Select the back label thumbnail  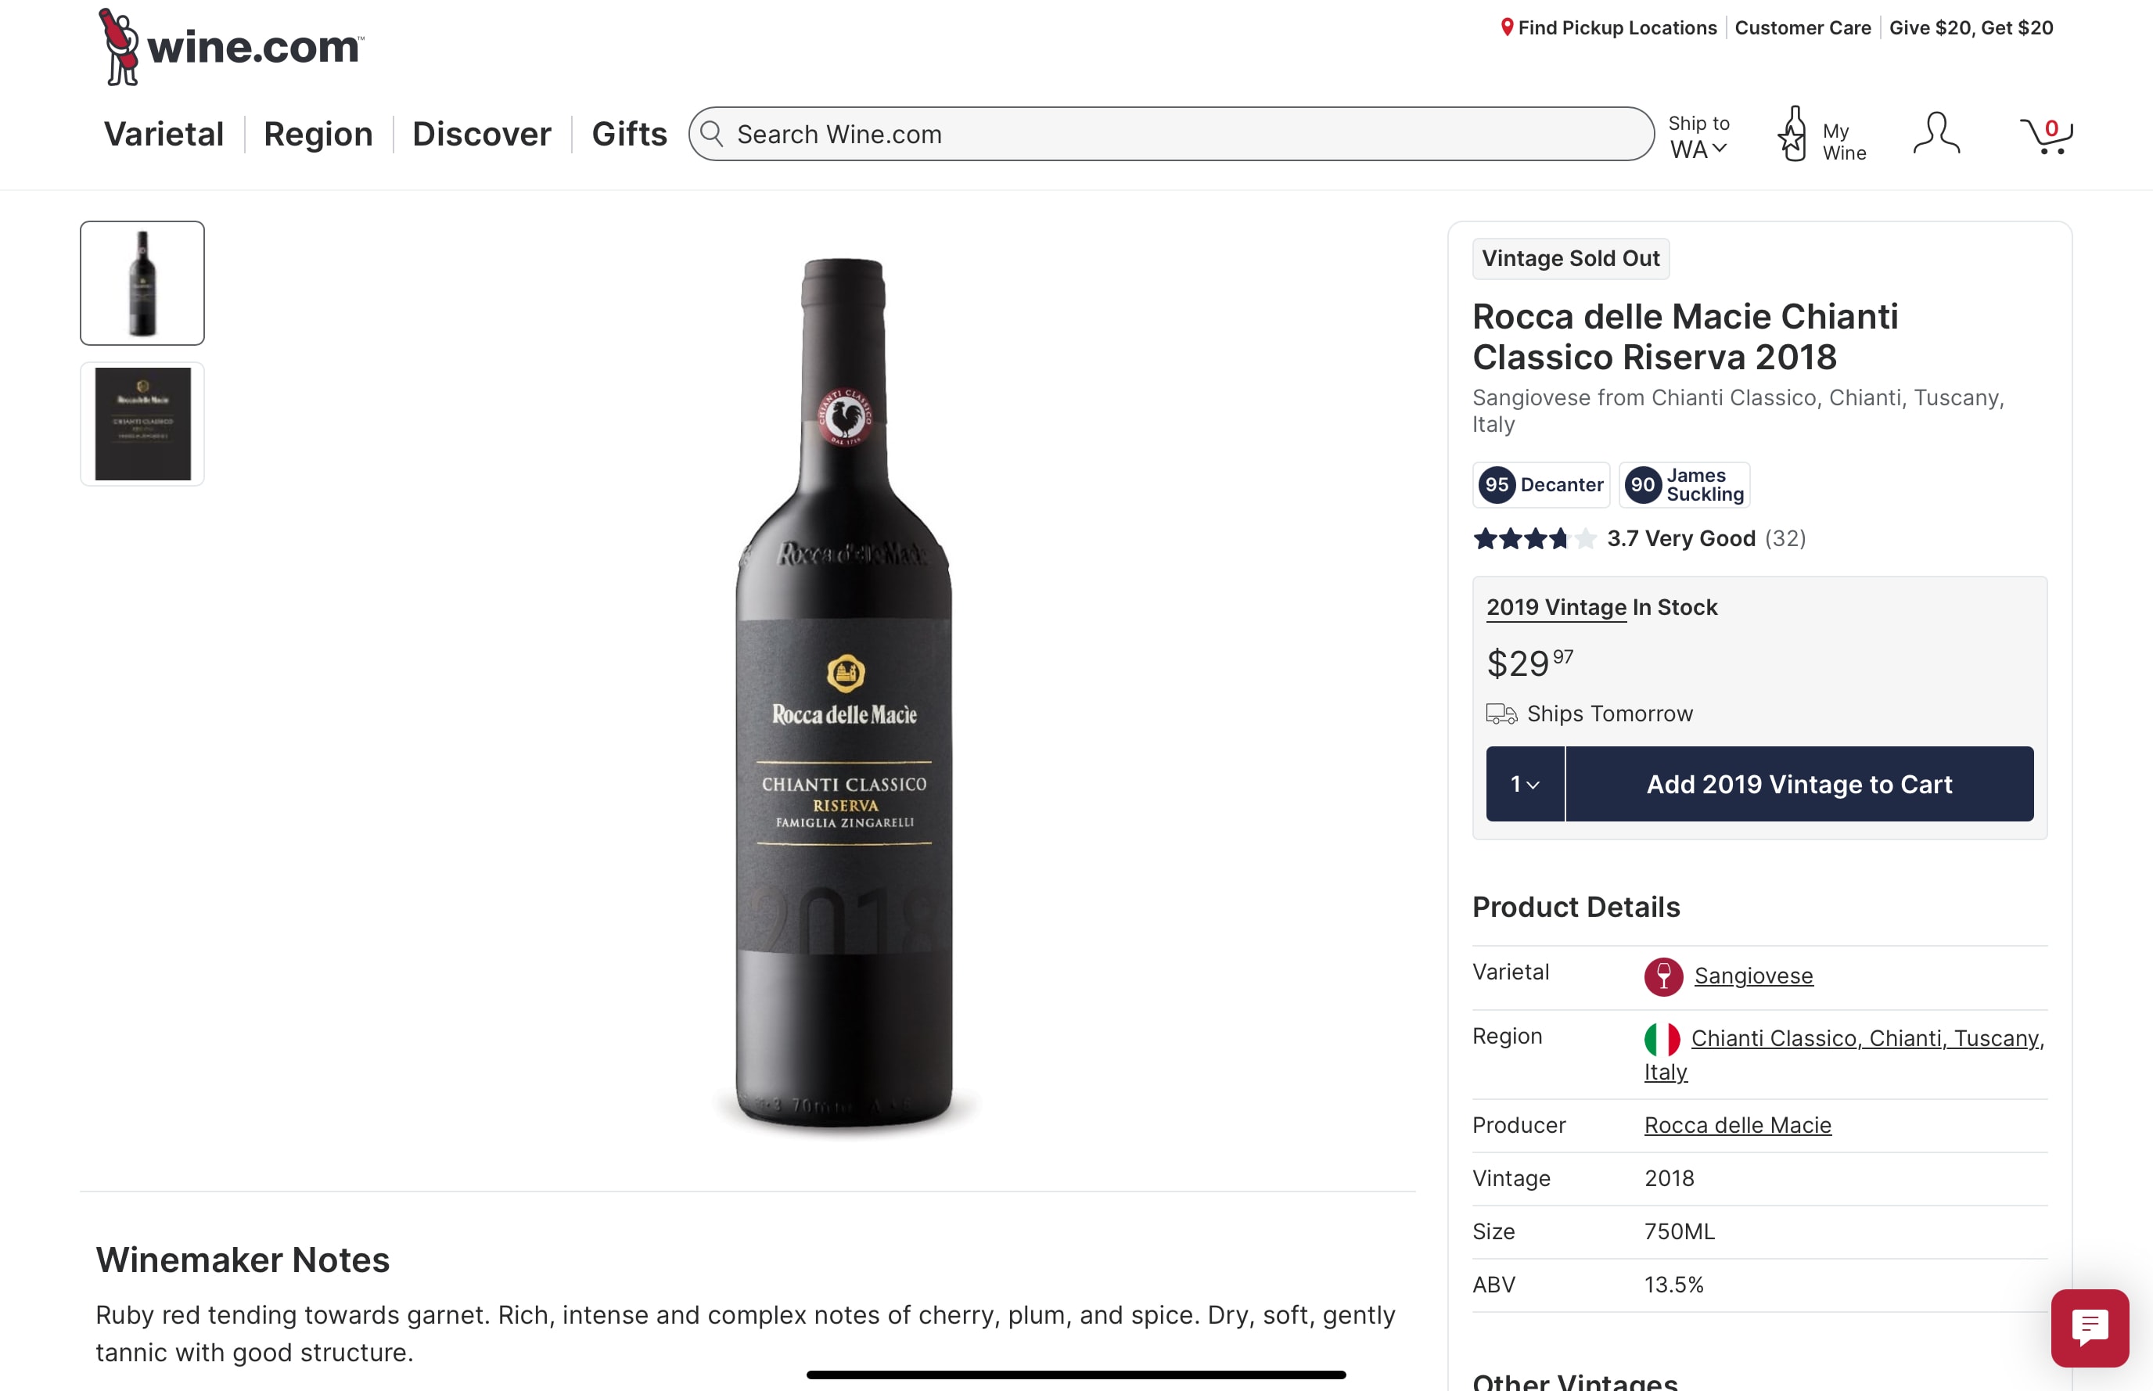pyautogui.click(x=142, y=423)
